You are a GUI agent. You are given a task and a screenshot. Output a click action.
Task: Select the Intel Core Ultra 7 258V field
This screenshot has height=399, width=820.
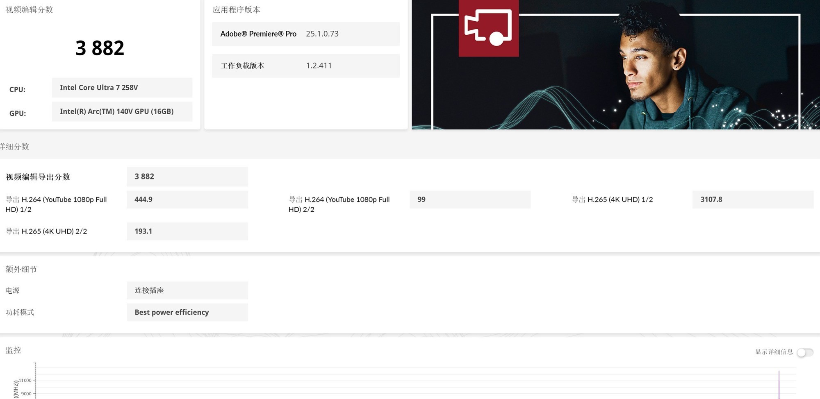(x=122, y=88)
